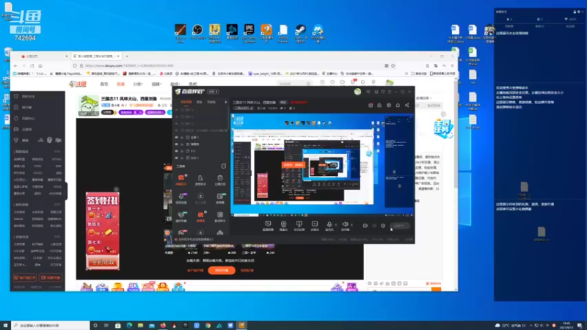Switch to first scene tab in streaming companion
The image size is (587, 330).
[x=186, y=102]
